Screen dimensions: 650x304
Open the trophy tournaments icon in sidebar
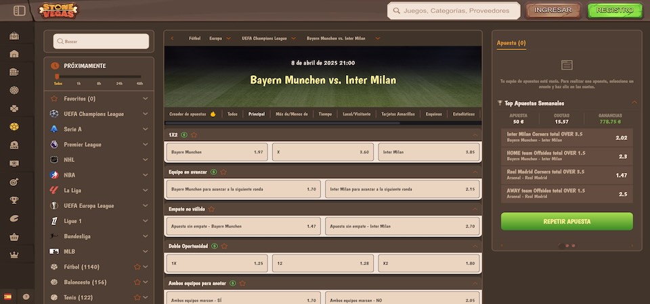14,200
